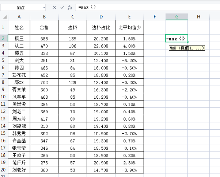Confirm formula with the checkmark icon
Screen dimensions: 220x177
click(62, 7)
